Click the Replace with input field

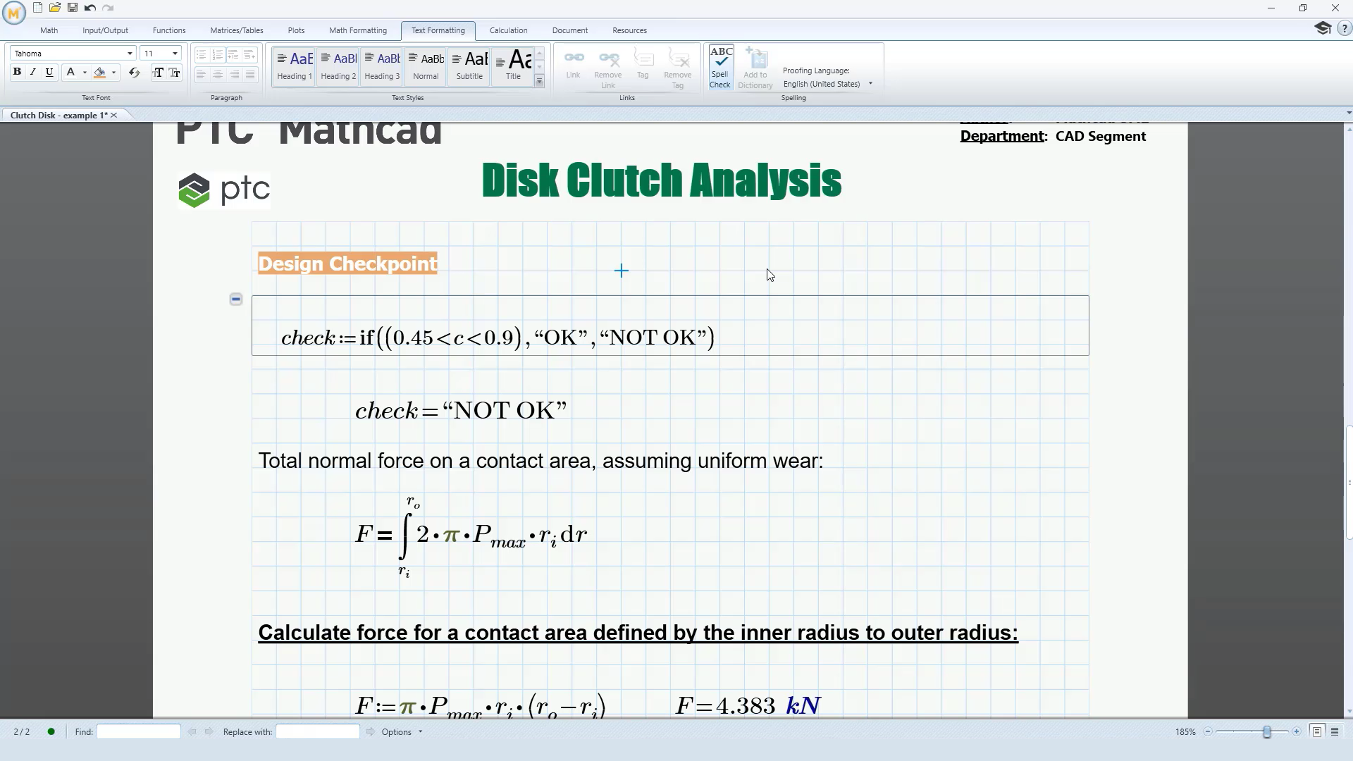(x=318, y=732)
